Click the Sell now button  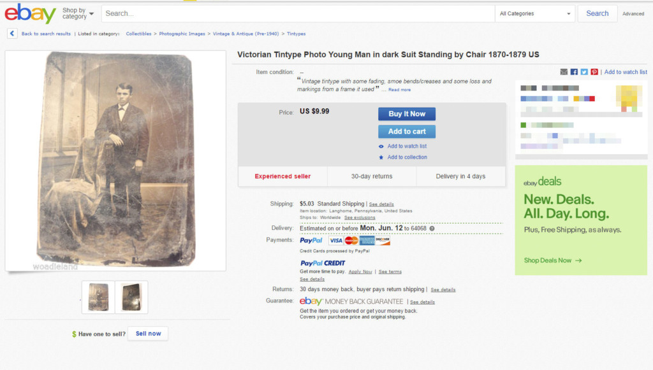click(148, 334)
